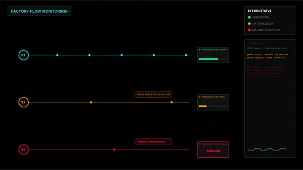Click the green Operational legend dot
The image size is (303, 170).
[249, 17]
